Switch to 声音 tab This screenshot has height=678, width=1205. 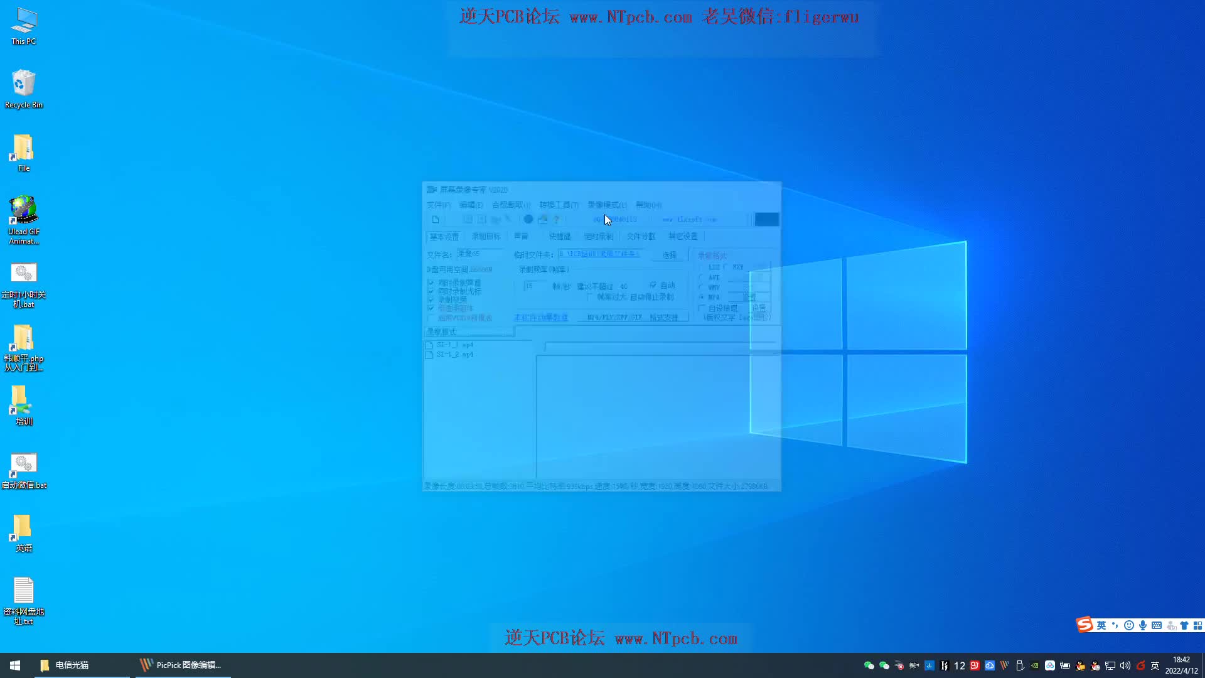521,237
